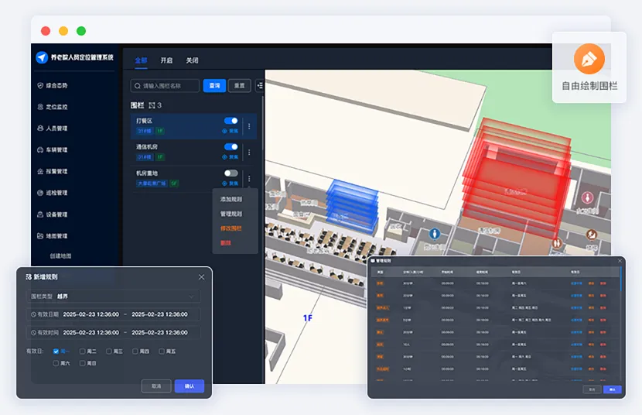Open 定位监控 in the left sidebar
The width and height of the screenshot is (642, 415).
coord(53,107)
